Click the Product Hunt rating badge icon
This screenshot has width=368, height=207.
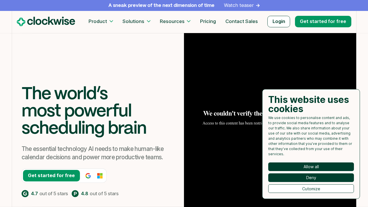(75, 193)
